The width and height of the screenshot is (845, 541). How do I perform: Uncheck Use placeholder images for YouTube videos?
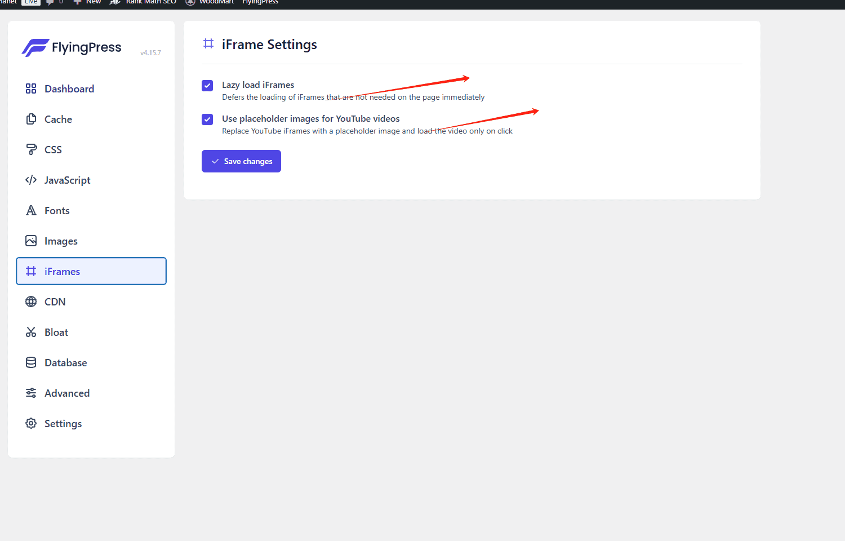pyautogui.click(x=207, y=119)
